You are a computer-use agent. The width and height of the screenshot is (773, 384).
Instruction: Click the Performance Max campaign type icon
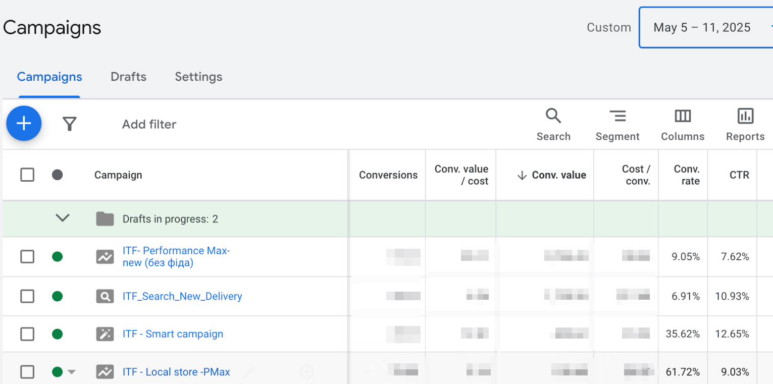tap(105, 257)
